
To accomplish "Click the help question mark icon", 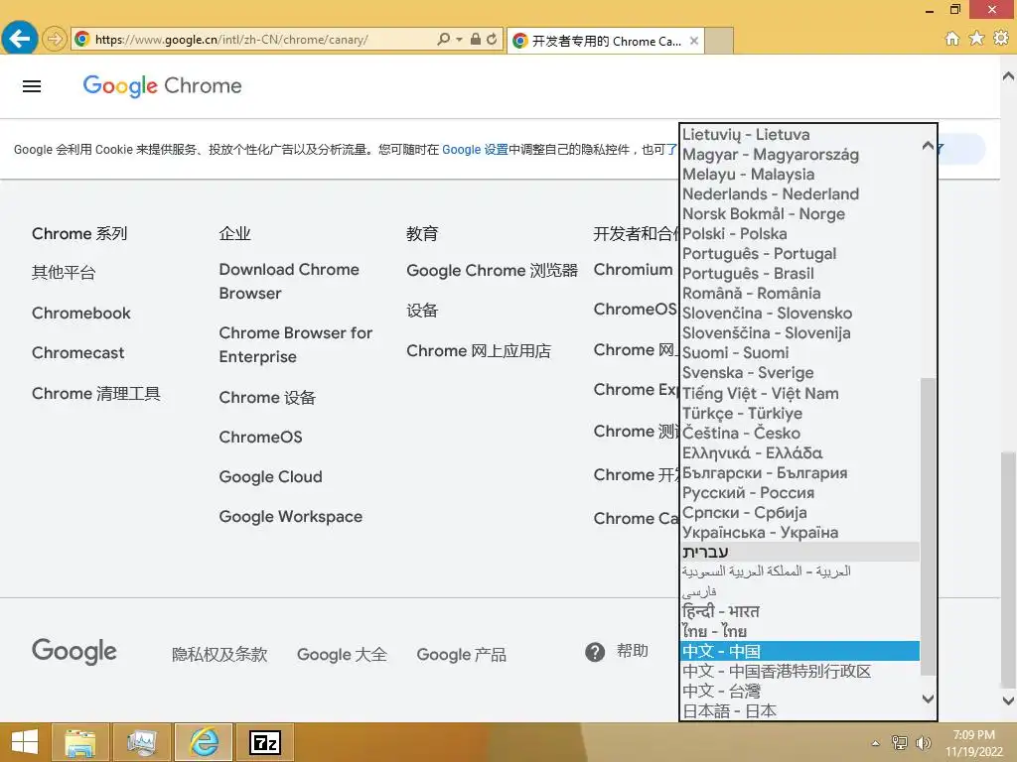I will tap(595, 652).
